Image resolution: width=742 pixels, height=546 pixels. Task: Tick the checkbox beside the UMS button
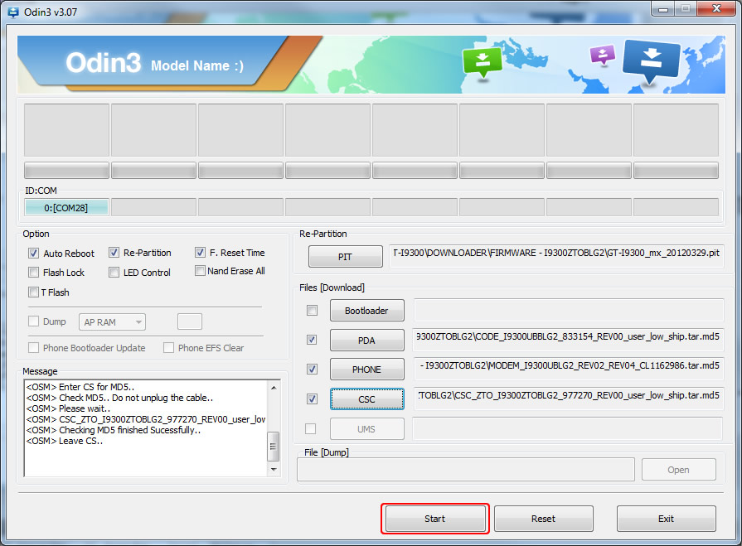(x=310, y=428)
